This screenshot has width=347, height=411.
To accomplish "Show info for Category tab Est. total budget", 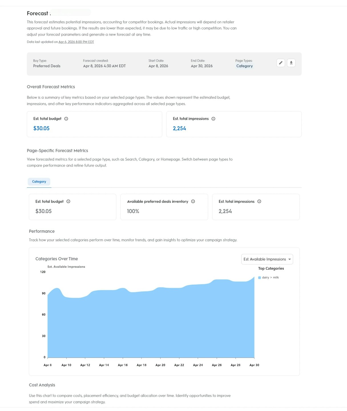I will tap(68, 202).
